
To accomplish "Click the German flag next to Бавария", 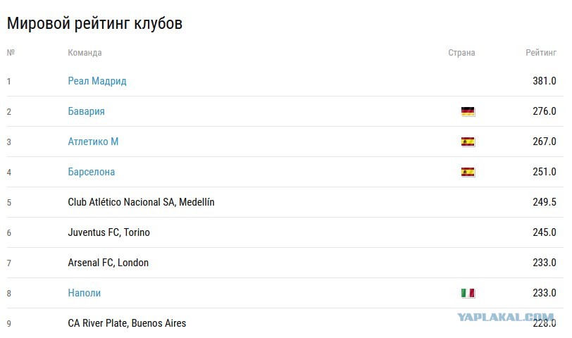I will [468, 111].
